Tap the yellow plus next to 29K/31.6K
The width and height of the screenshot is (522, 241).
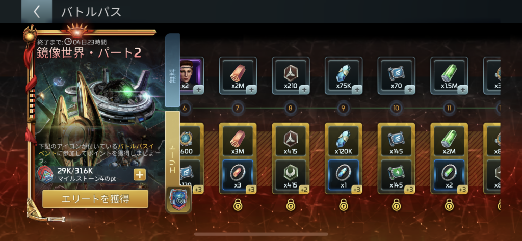(x=140, y=175)
